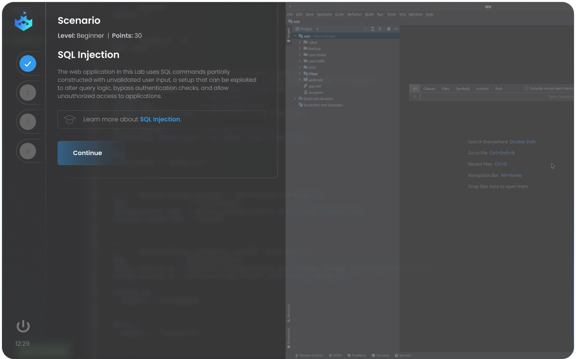Click the Continue button
Viewport: 576px width, 359px height.
coord(88,153)
